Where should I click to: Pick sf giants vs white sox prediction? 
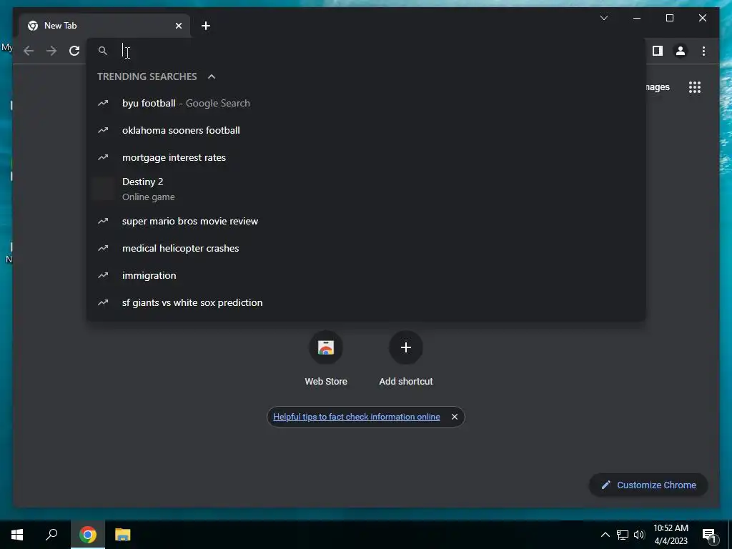pos(366,302)
